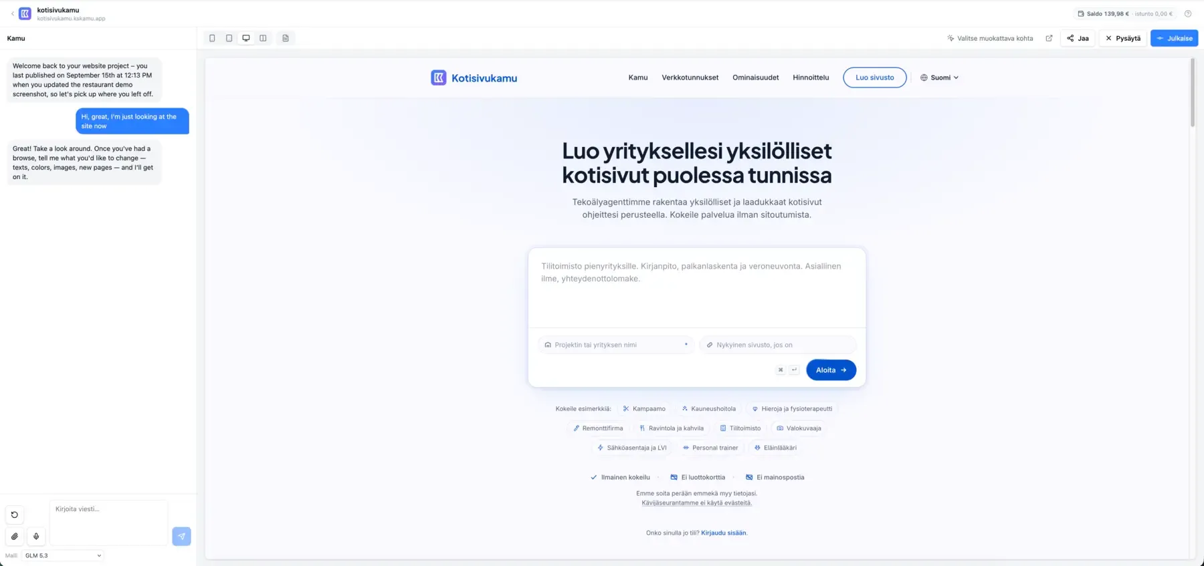Reset the chat with the refresh icon
The width and height of the screenshot is (1204, 566).
(x=15, y=515)
